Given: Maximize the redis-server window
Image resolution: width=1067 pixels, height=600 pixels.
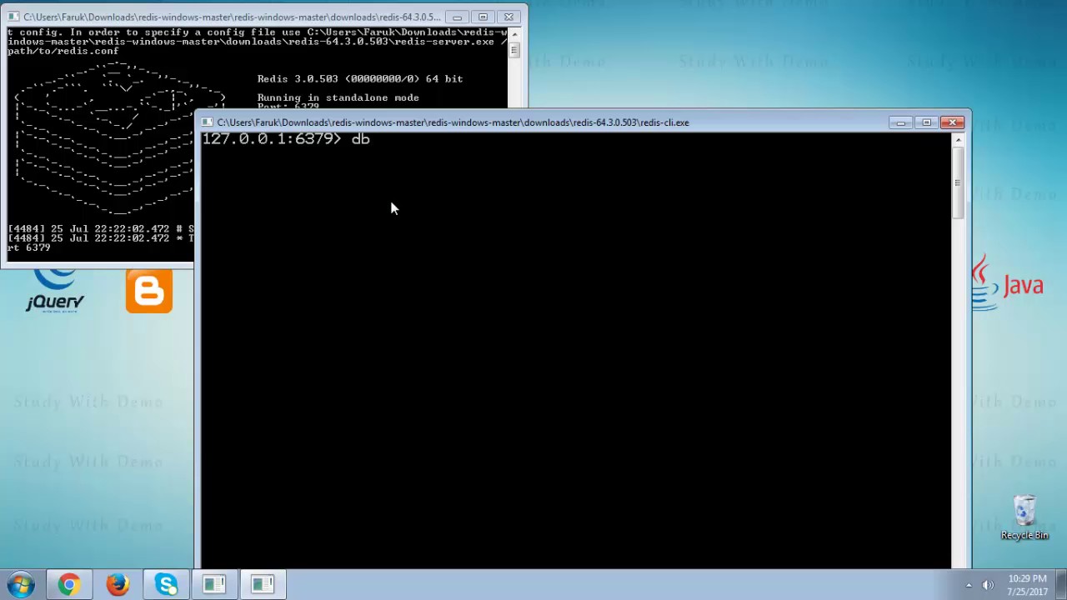Looking at the screenshot, I should click(483, 17).
